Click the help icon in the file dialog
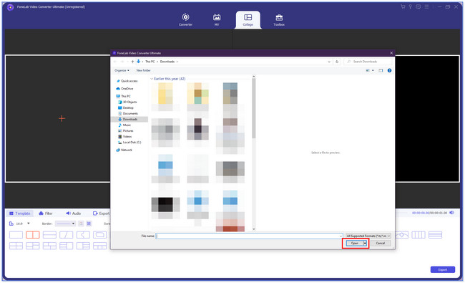The image size is (465, 283). coord(389,70)
